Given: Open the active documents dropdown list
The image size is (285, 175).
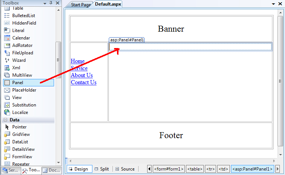Looking at the screenshot, I should 273,4.
